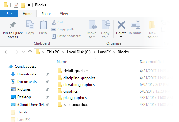
Task: Click the Cut scissors icon
Action: click(x=54, y=22)
